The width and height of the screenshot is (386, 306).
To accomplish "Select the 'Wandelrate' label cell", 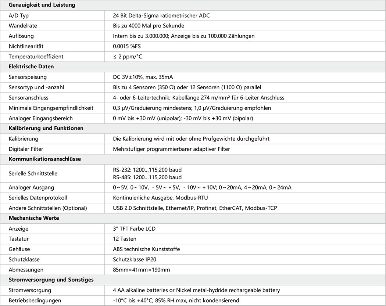I will pos(23,26).
